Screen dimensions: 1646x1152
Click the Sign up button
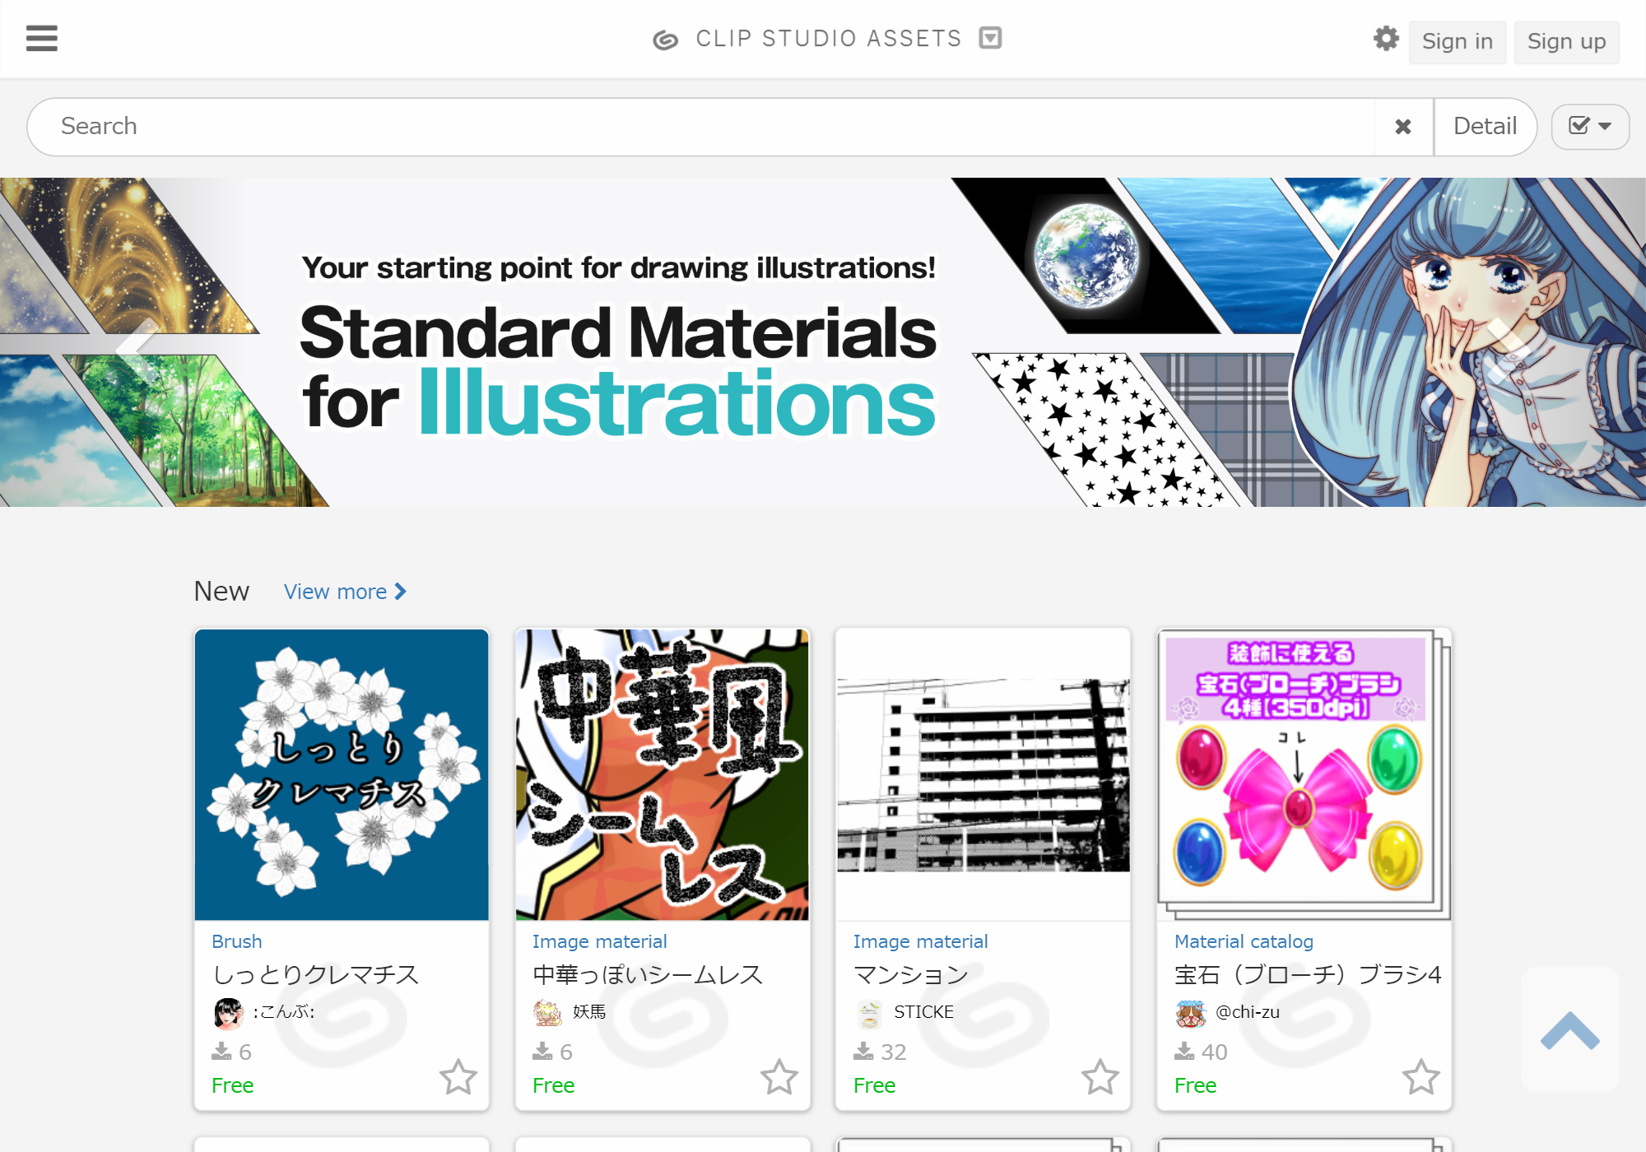(1566, 42)
